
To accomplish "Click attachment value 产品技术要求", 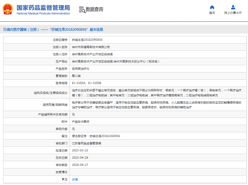I will coord(80,122).
